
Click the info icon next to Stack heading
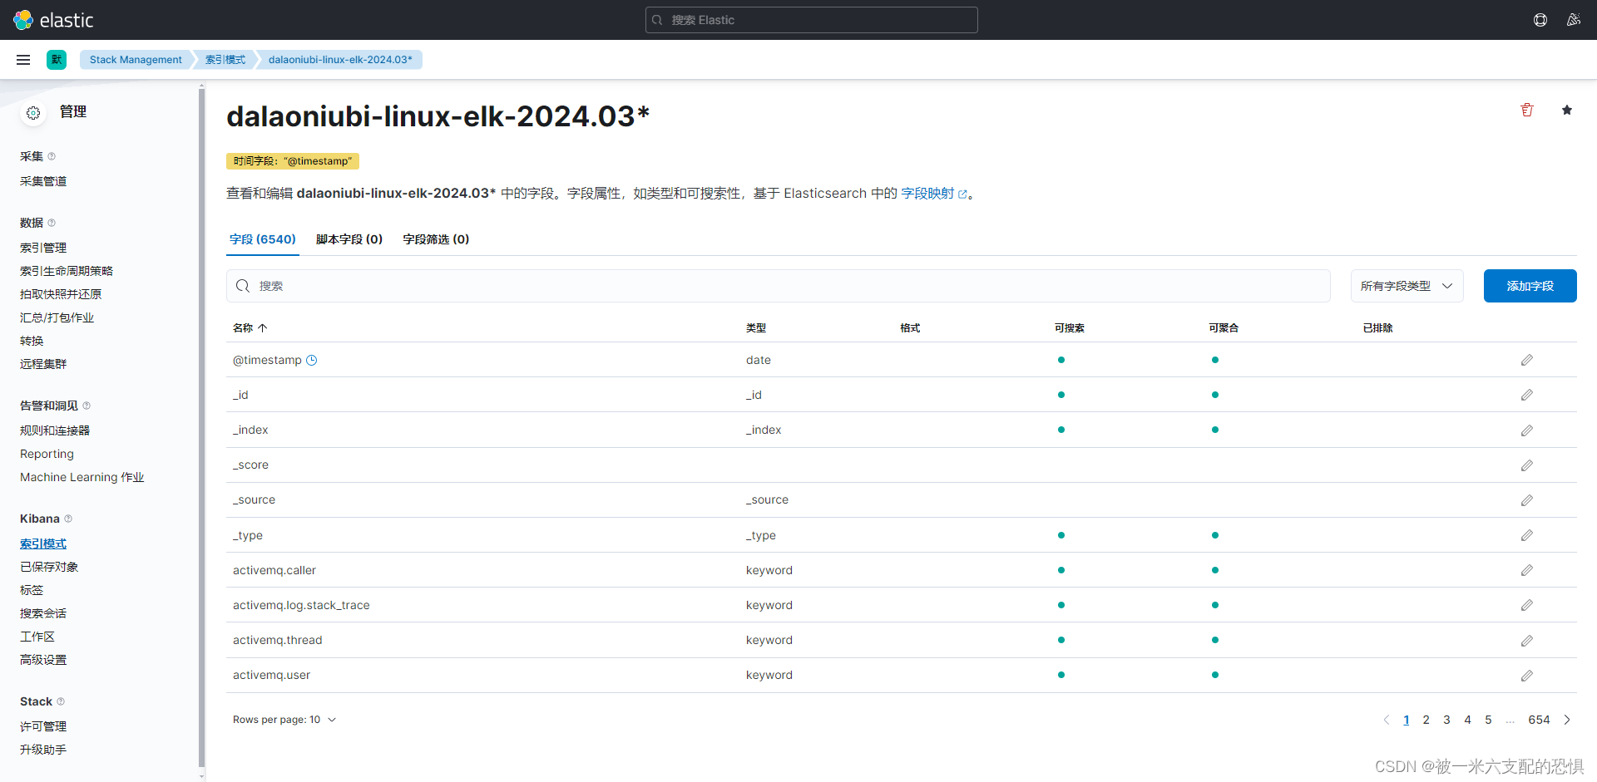coord(61,701)
